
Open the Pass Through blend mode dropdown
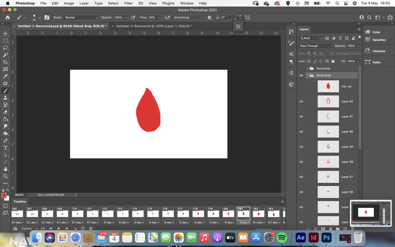coord(316,46)
